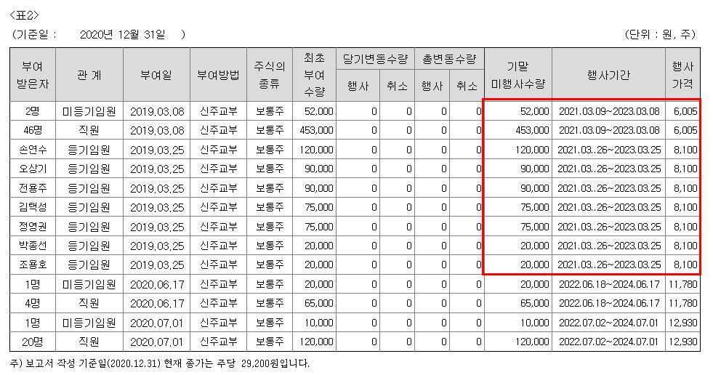Click the 당기변동수량 header

pos(375,59)
